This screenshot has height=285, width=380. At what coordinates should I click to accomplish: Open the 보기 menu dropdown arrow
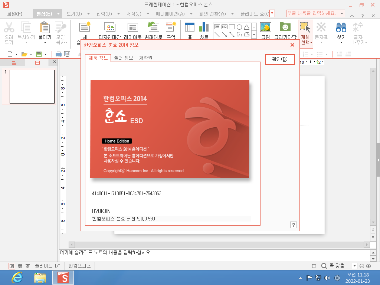click(88, 14)
